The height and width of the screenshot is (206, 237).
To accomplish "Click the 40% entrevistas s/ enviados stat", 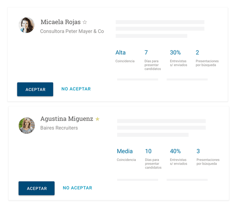I will 175,151.
